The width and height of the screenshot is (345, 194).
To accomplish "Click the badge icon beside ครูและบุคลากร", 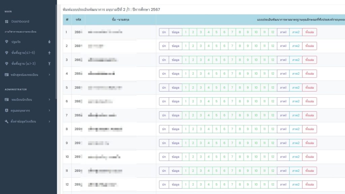I will pyautogui.click(x=7, y=110).
